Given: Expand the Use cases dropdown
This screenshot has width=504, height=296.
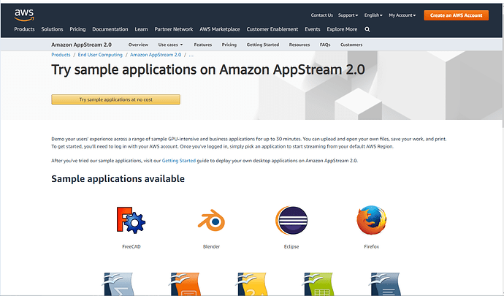Looking at the screenshot, I should click(170, 45).
